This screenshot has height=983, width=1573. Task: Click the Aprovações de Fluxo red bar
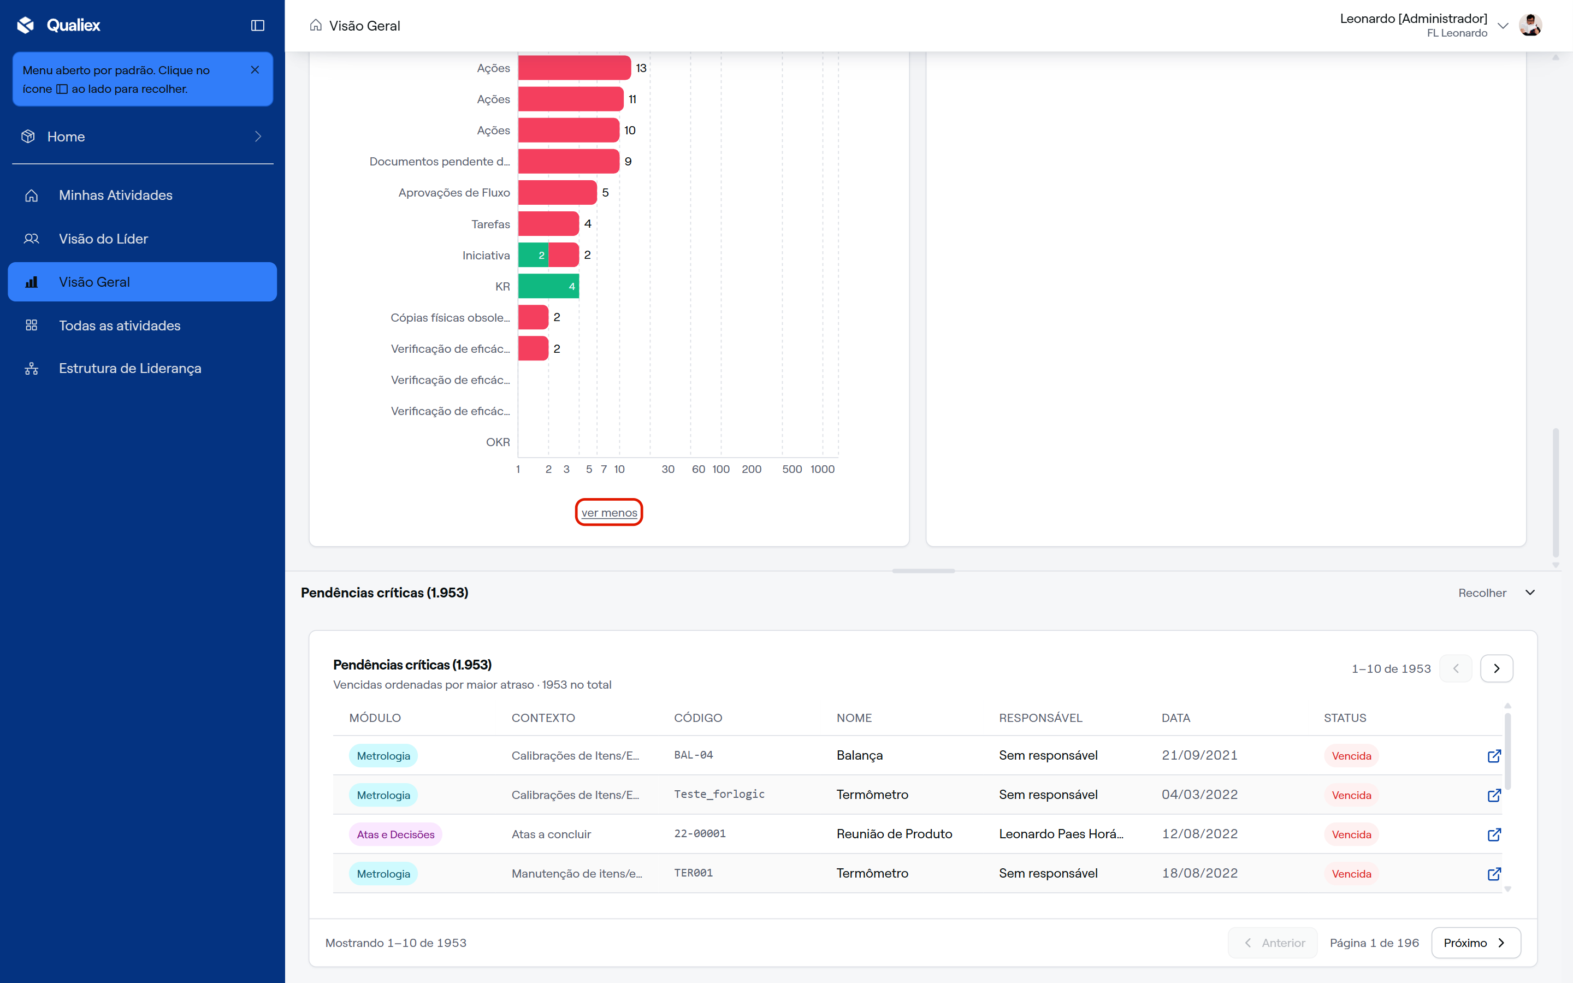point(557,192)
